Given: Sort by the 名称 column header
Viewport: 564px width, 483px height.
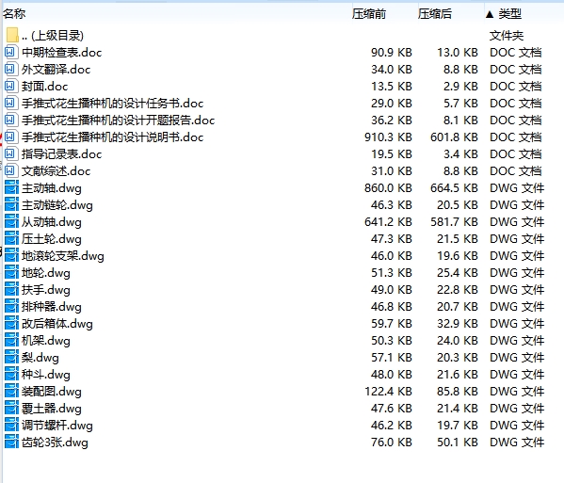Looking at the screenshot, I should 14,14.
